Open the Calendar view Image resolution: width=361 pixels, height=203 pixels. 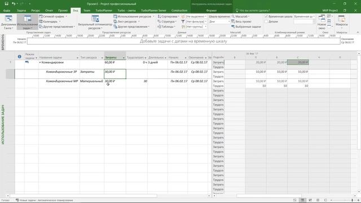click(x=50, y=21)
